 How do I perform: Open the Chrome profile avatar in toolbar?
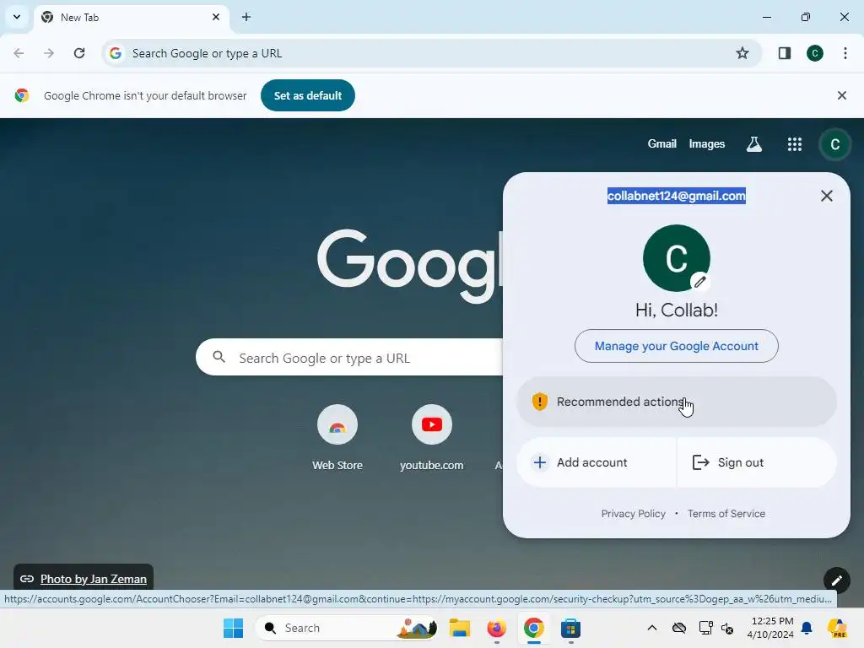tap(815, 53)
